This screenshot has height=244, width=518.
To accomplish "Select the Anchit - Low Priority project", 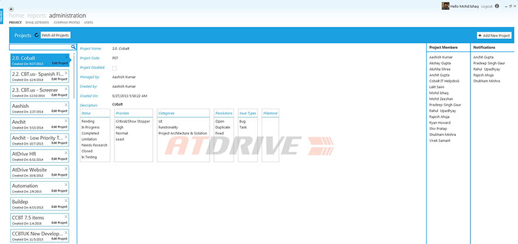I will [x=40, y=140].
